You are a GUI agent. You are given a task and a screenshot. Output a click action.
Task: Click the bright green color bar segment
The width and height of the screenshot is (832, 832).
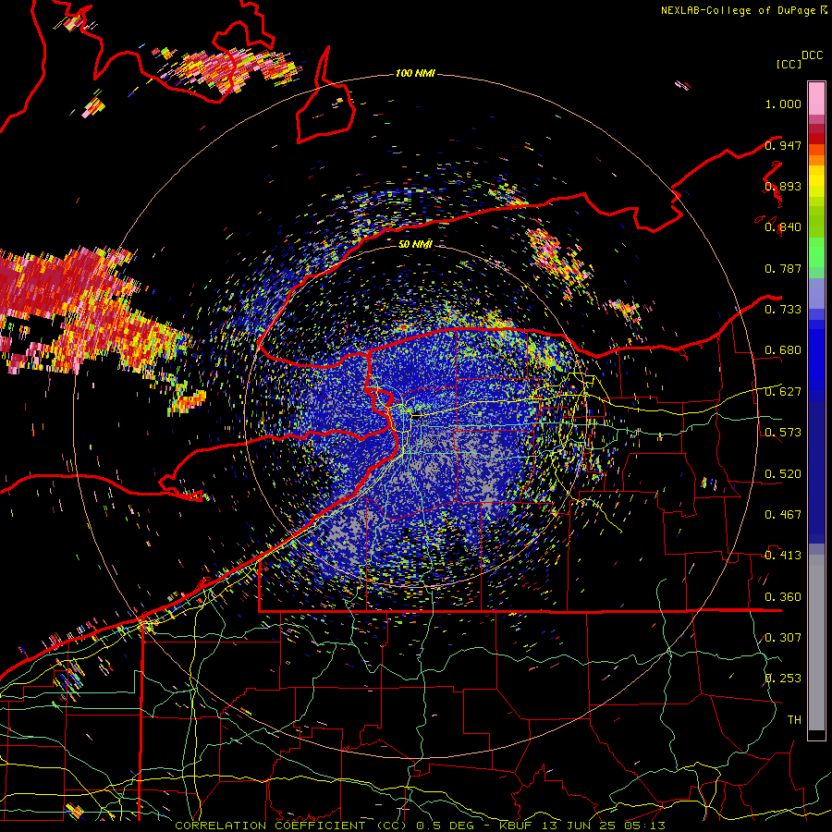[x=816, y=252]
